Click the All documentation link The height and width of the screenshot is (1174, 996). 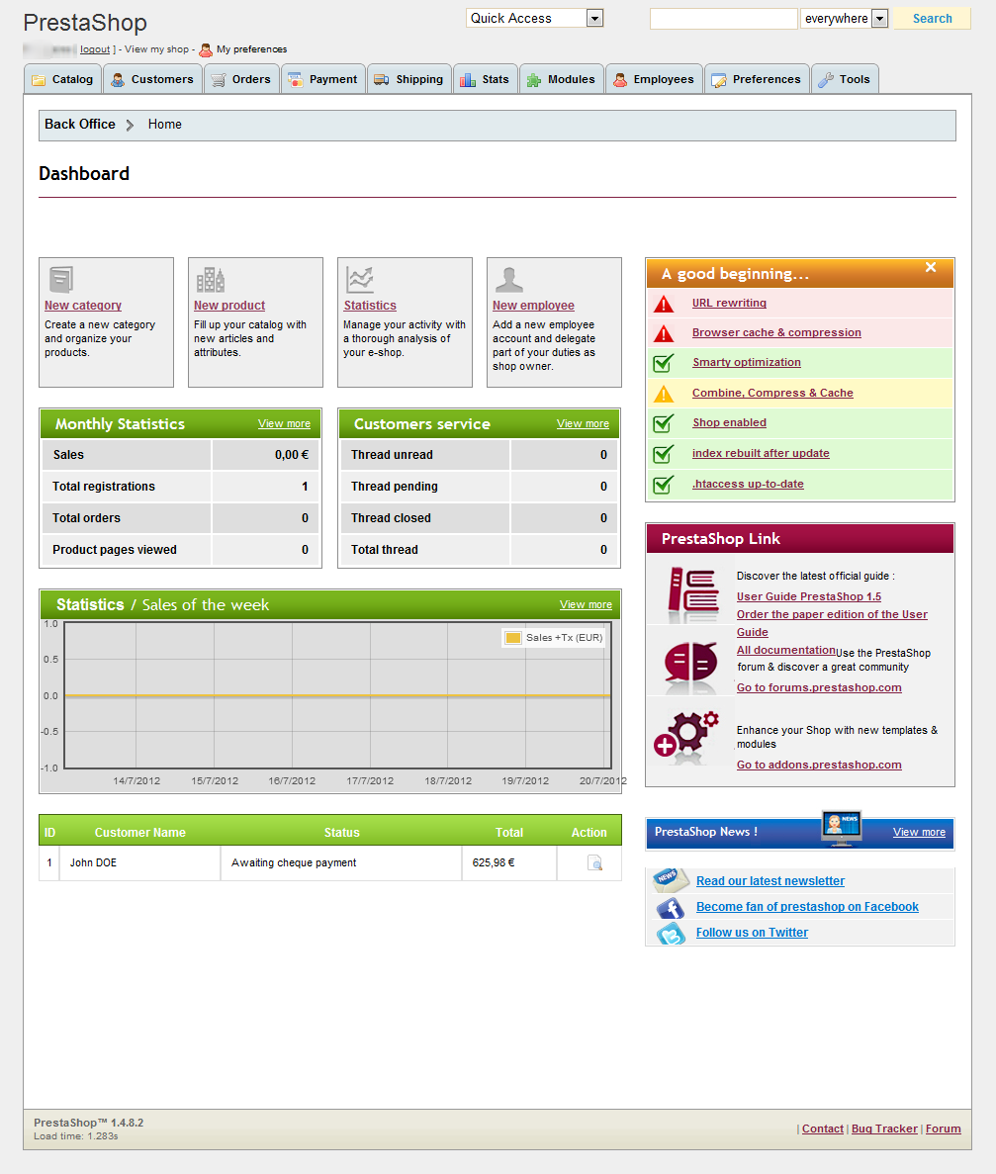(785, 651)
